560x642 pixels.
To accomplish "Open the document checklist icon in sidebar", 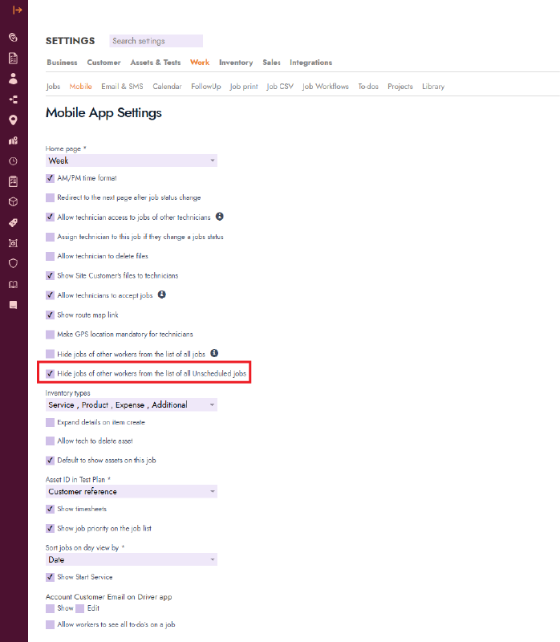I will [x=13, y=58].
